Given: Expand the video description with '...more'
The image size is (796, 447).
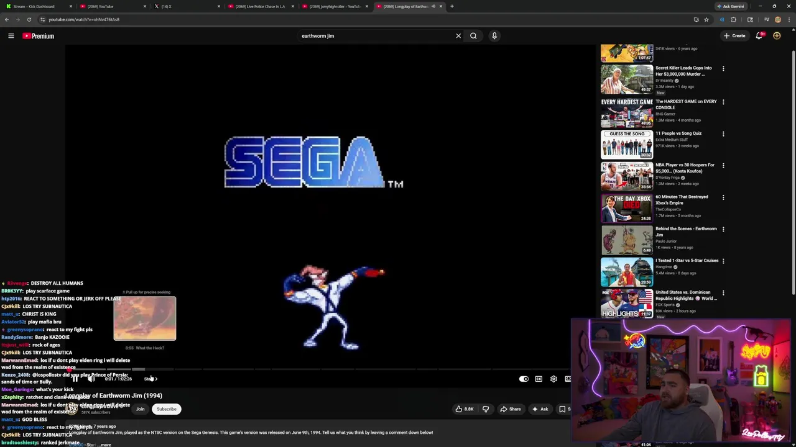Looking at the screenshot, I should pos(105,445).
